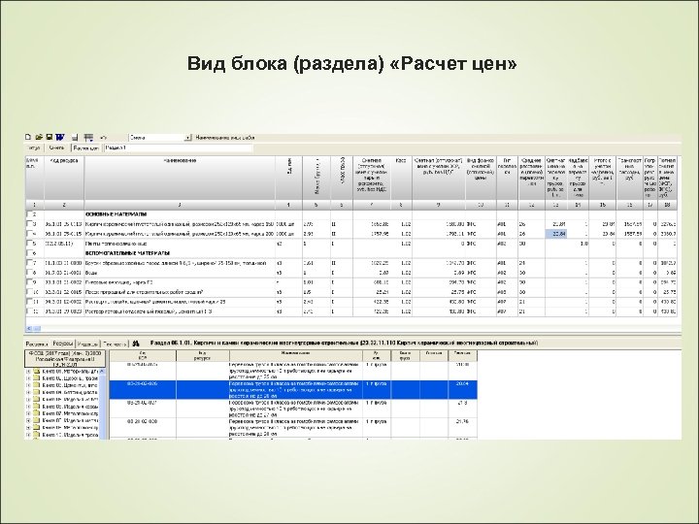
Task: Click the left arrow of horizontal scrollbar
Action: 29,329
